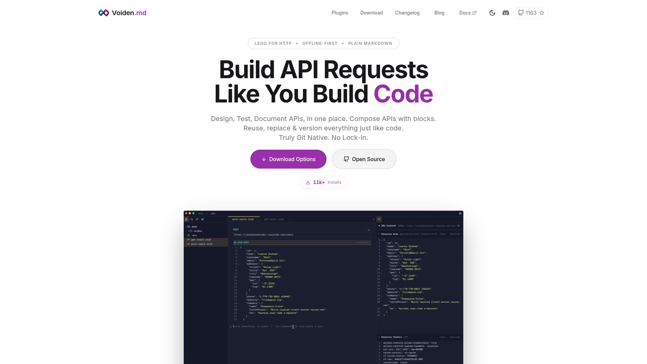Click 'access-control-allow-credentials: true' header line
The height and width of the screenshot is (364, 647).
pos(410,343)
